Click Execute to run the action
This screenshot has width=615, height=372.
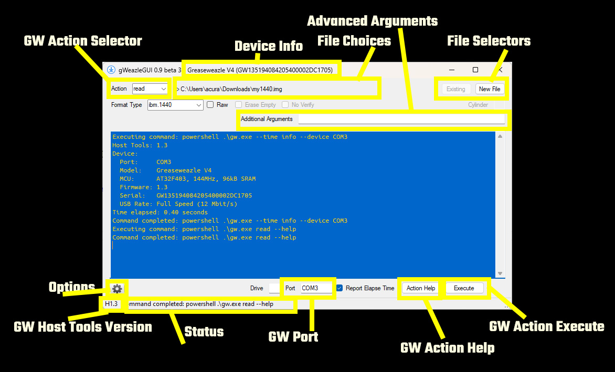click(x=465, y=288)
